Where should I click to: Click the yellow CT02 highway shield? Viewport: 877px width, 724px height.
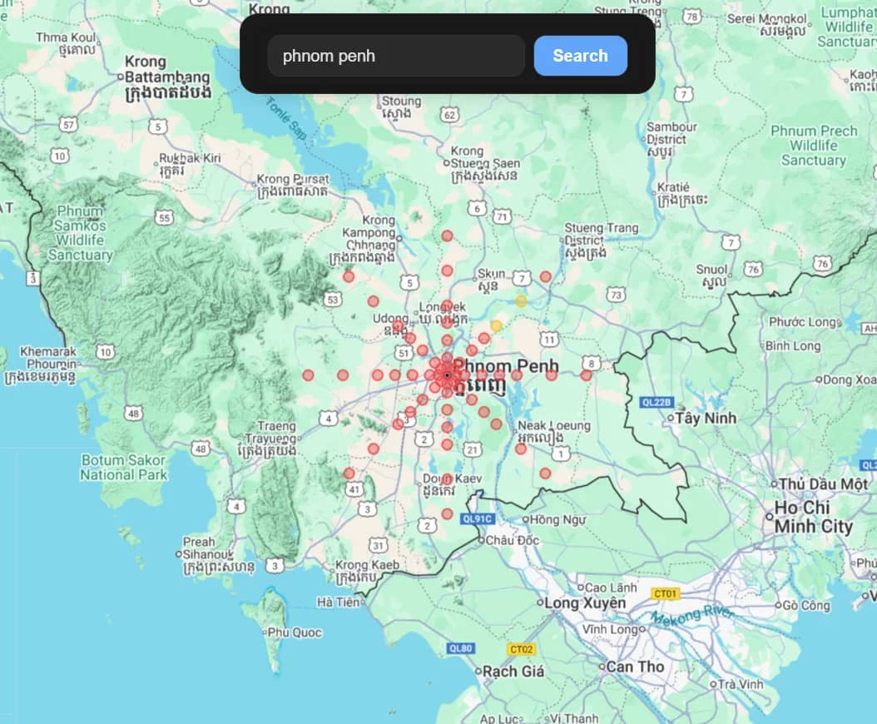click(x=521, y=649)
